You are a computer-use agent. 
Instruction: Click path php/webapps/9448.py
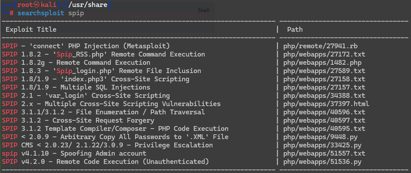tap(320, 137)
